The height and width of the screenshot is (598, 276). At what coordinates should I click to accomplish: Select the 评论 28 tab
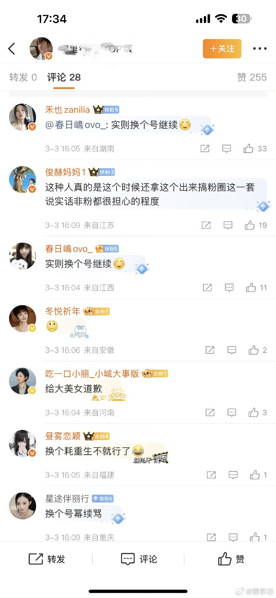click(64, 77)
